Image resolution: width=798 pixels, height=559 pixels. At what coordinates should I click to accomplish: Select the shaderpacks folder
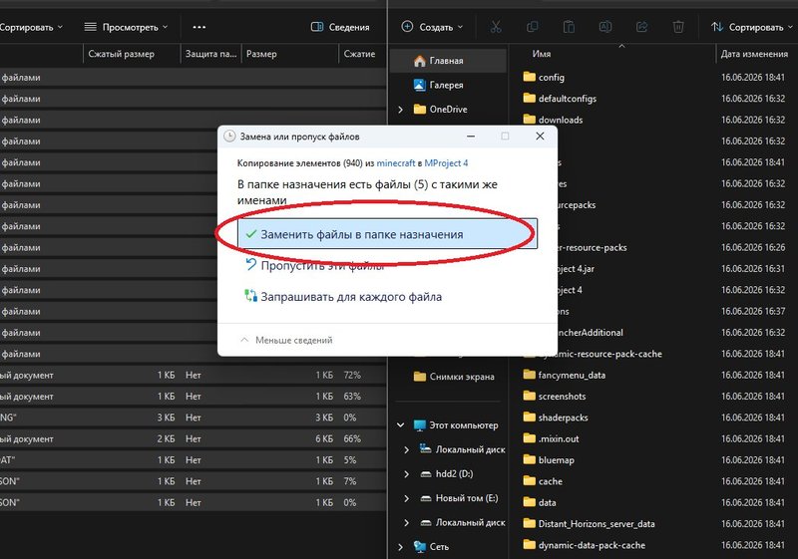(556, 418)
